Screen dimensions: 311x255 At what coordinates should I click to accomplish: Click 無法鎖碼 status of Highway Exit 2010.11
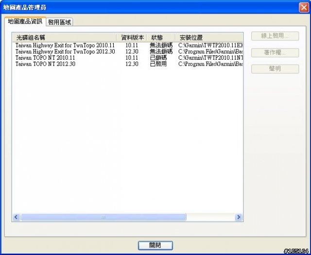[161, 45]
